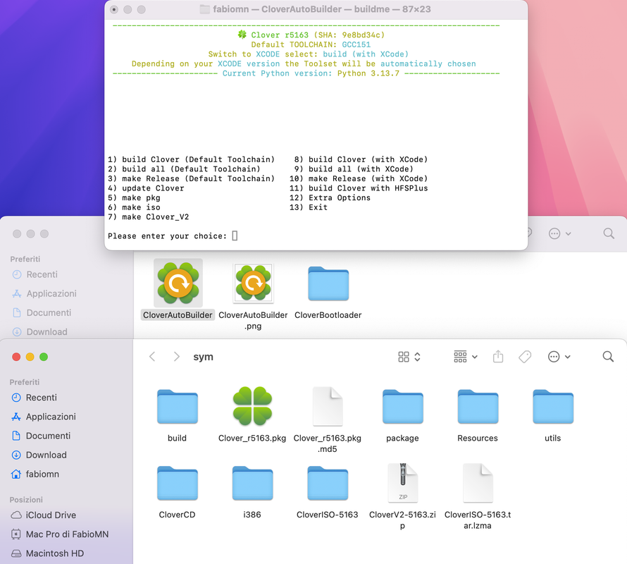The width and height of the screenshot is (627, 564).
Task: Open Documenti in back Finder window sidebar
Action: click(42, 313)
